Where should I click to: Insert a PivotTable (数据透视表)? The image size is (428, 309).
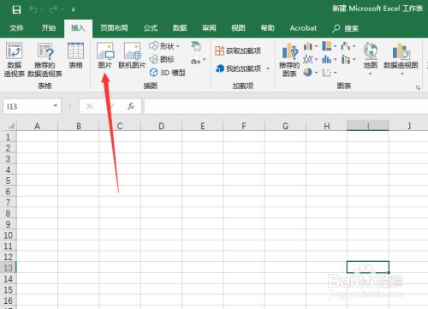click(x=15, y=59)
